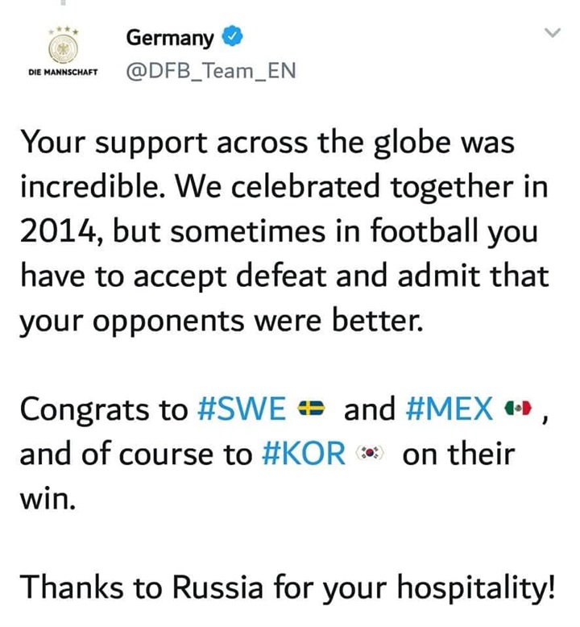Click the South Korea flag emoji
Viewport: 580px width, 627px height.
pyautogui.click(x=370, y=453)
